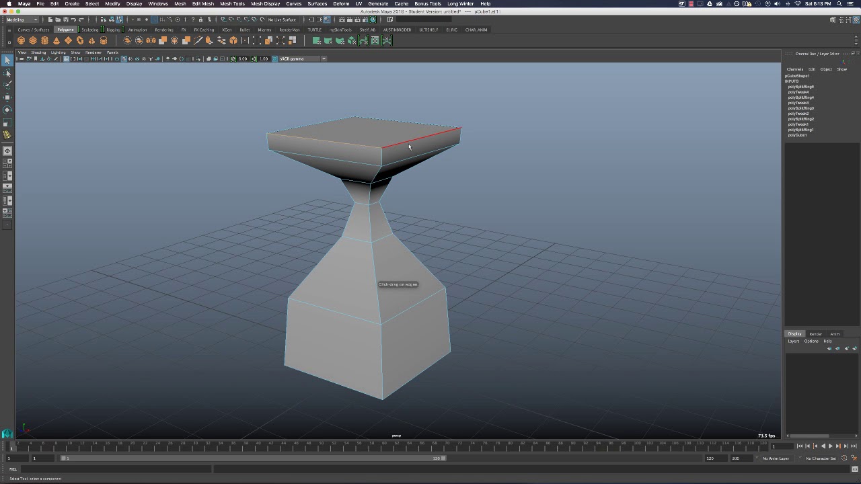This screenshot has height=484, width=861.
Task: Switch to the Anim layer tab
Action: [835, 334]
